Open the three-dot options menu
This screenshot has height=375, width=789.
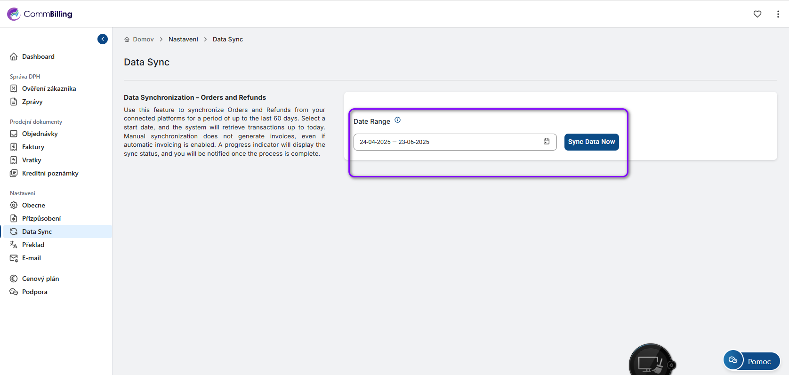click(778, 14)
